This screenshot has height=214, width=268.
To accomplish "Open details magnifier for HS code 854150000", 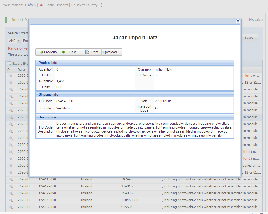I will coord(11,207).
